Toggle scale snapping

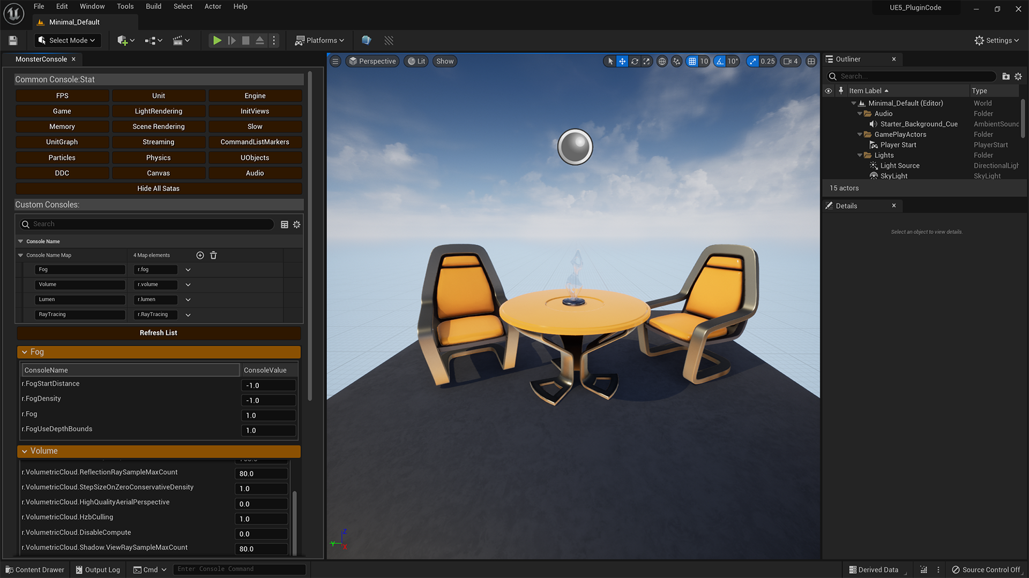pos(754,61)
